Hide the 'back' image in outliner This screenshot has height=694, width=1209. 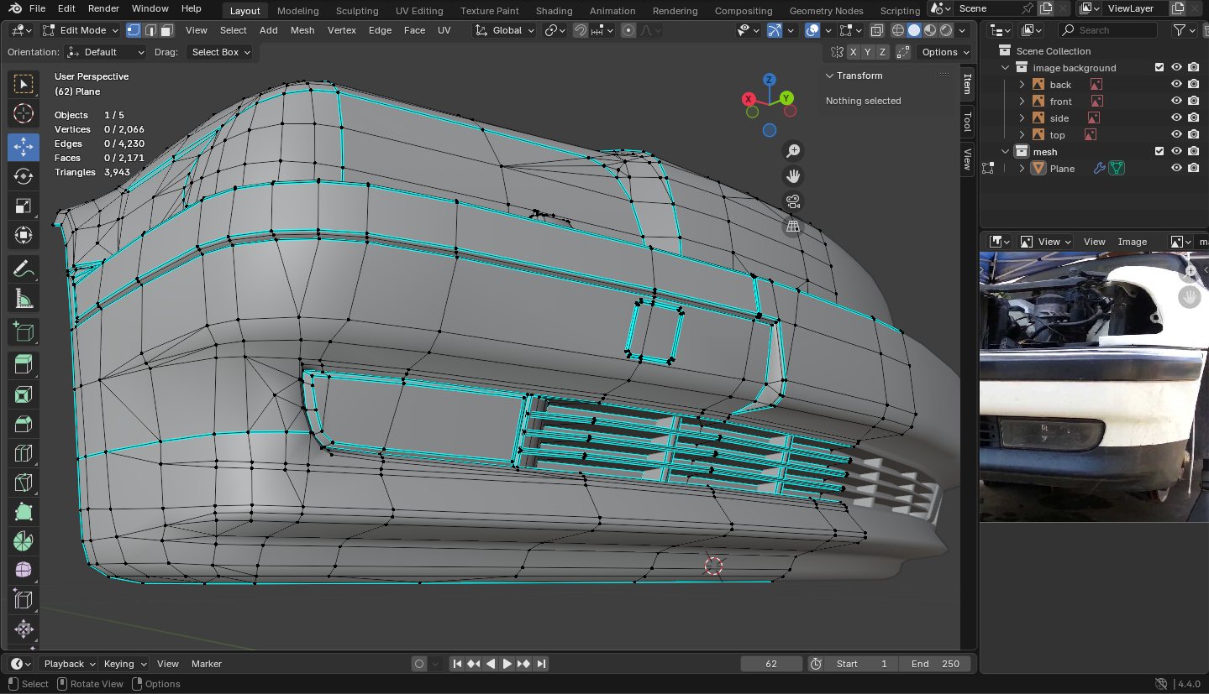[1176, 85]
